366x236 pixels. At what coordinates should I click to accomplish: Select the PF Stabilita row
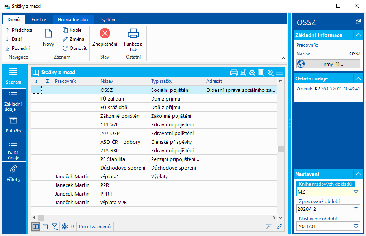(154, 159)
